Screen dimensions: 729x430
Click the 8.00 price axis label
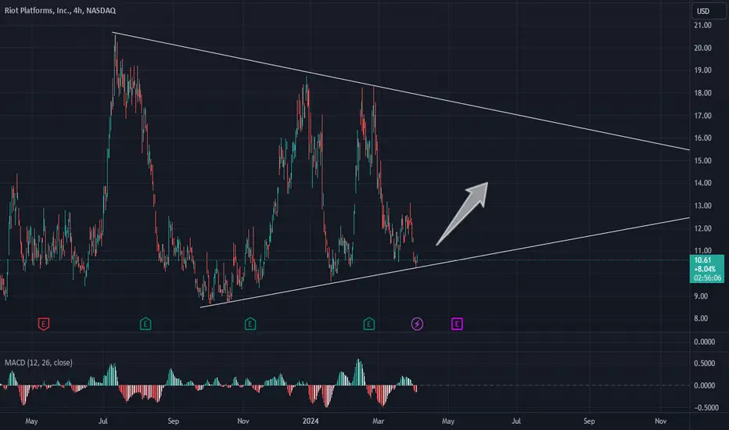tap(701, 318)
